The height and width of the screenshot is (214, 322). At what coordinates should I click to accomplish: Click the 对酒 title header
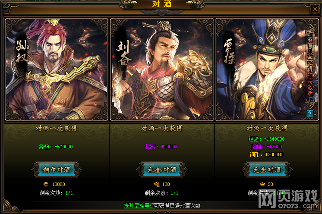coord(162,4)
